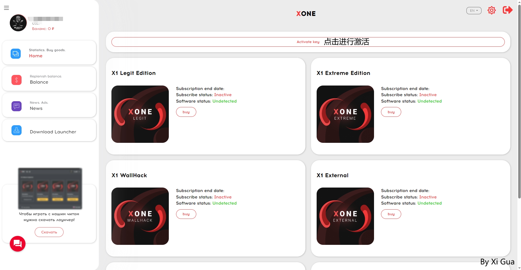Viewport: 521px width, 270px height.
Task: Buy the X1 Legit Edition subscription
Action: [186, 112]
